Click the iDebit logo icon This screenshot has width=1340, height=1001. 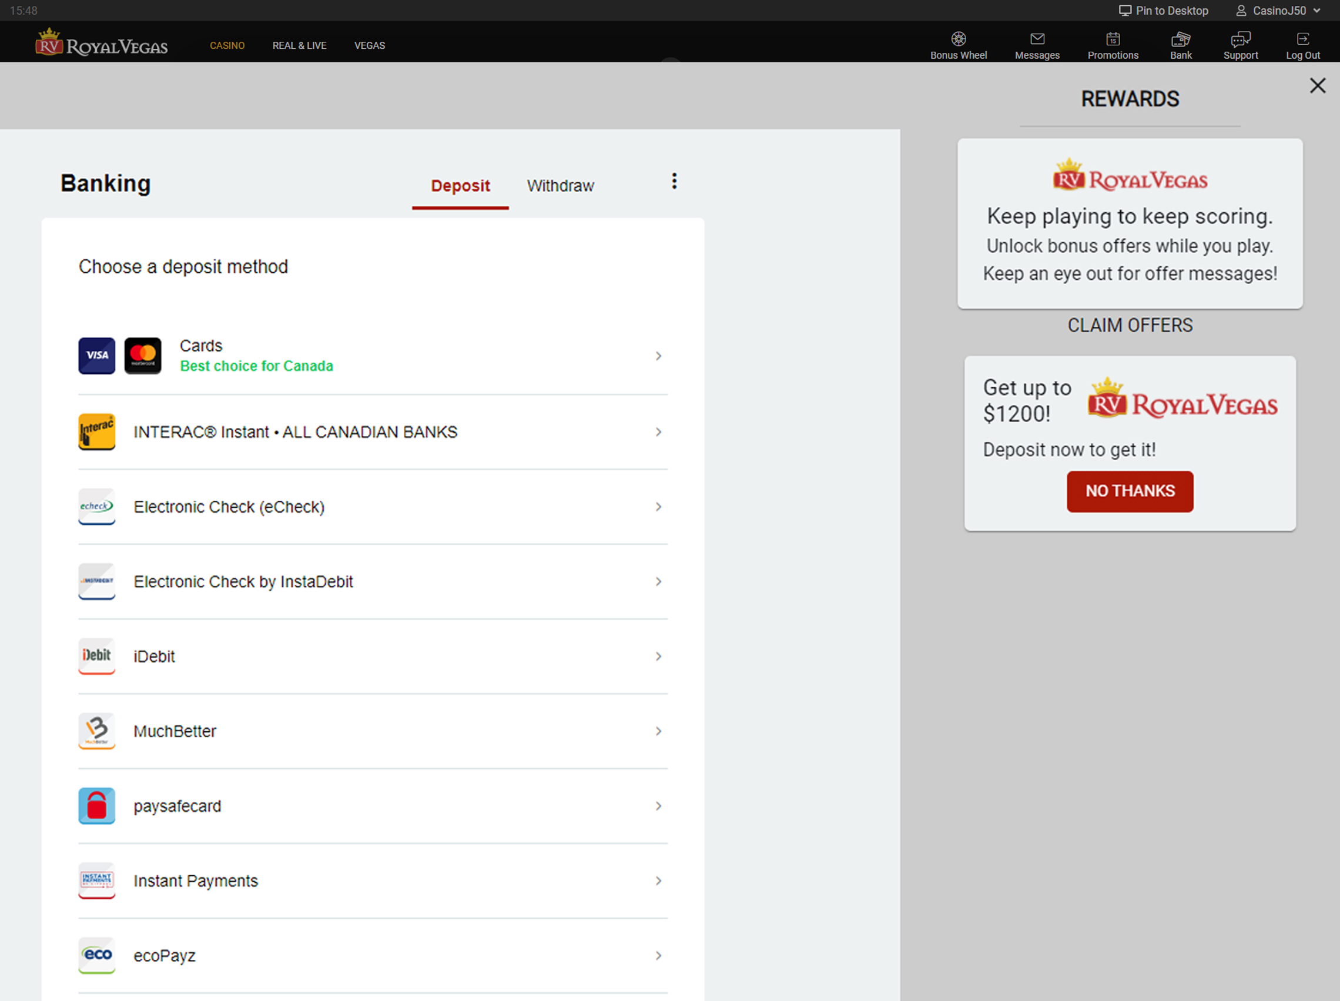click(97, 656)
